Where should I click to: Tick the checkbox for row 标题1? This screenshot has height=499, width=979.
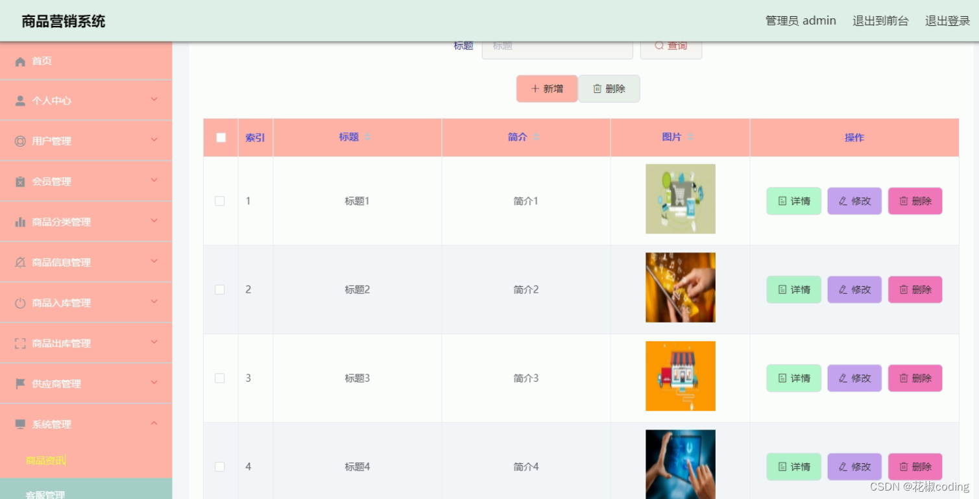tap(220, 201)
